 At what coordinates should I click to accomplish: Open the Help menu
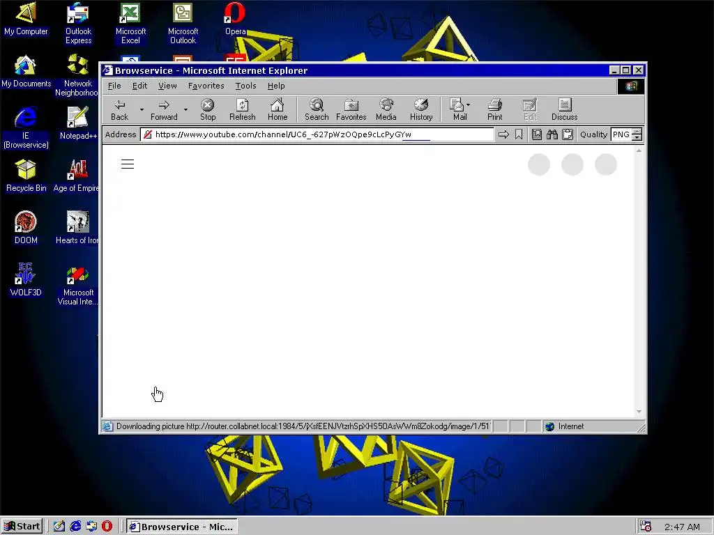point(276,86)
